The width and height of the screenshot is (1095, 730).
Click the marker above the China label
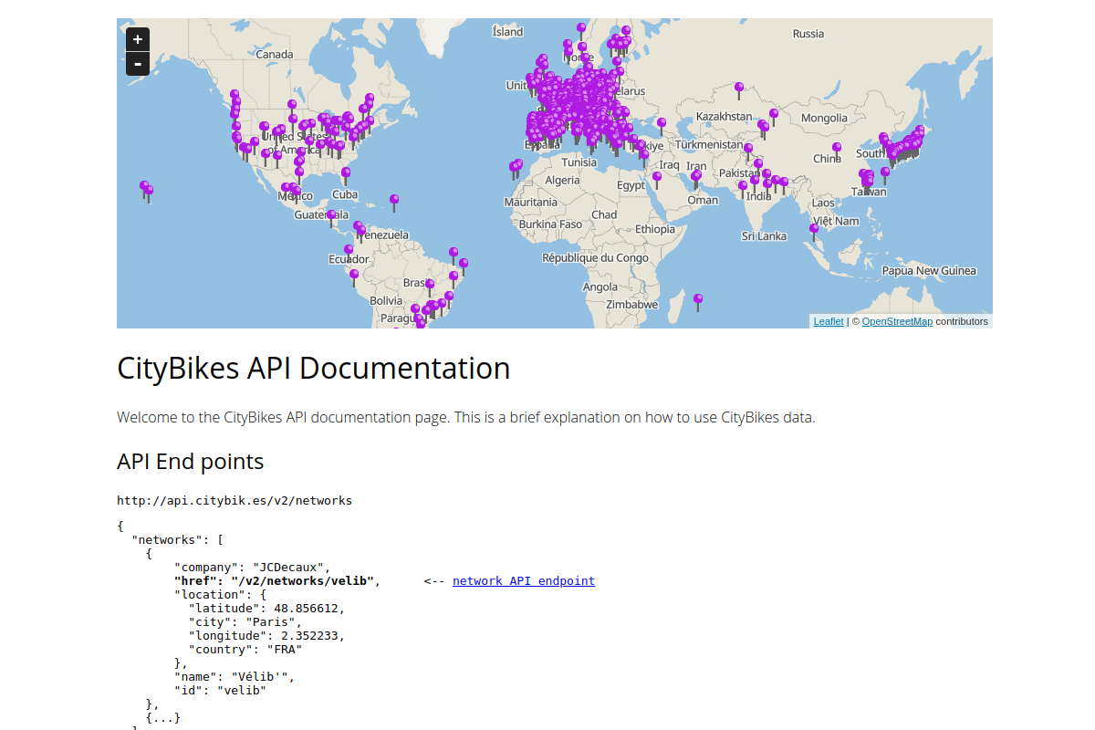(x=837, y=151)
